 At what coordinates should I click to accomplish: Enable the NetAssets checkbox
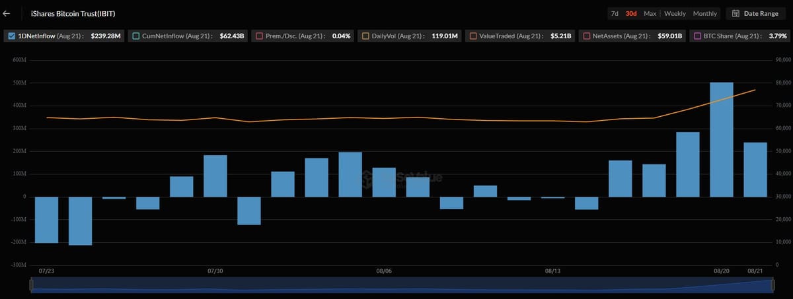586,36
